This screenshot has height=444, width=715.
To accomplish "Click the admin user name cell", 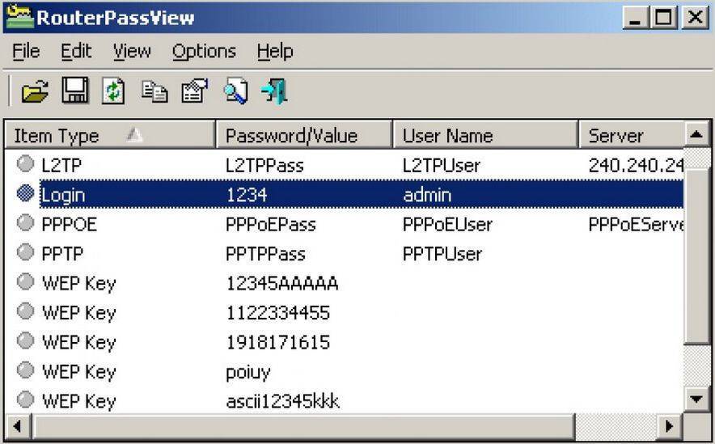I will click(427, 195).
